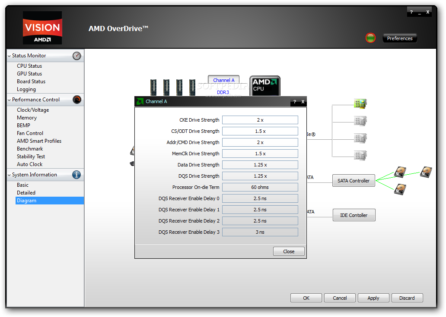Select BEMP in the sidebar
The width and height of the screenshot is (446, 317).
pyautogui.click(x=23, y=126)
